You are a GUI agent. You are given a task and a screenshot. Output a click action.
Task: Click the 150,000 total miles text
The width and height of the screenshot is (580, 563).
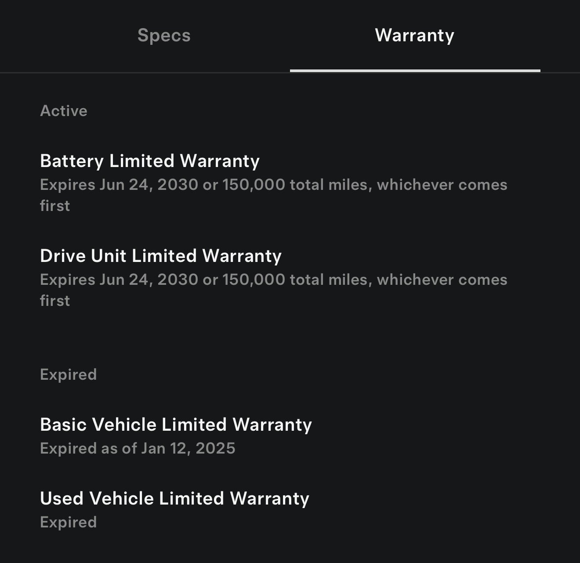pyautogui.click(x=294, y=185)
